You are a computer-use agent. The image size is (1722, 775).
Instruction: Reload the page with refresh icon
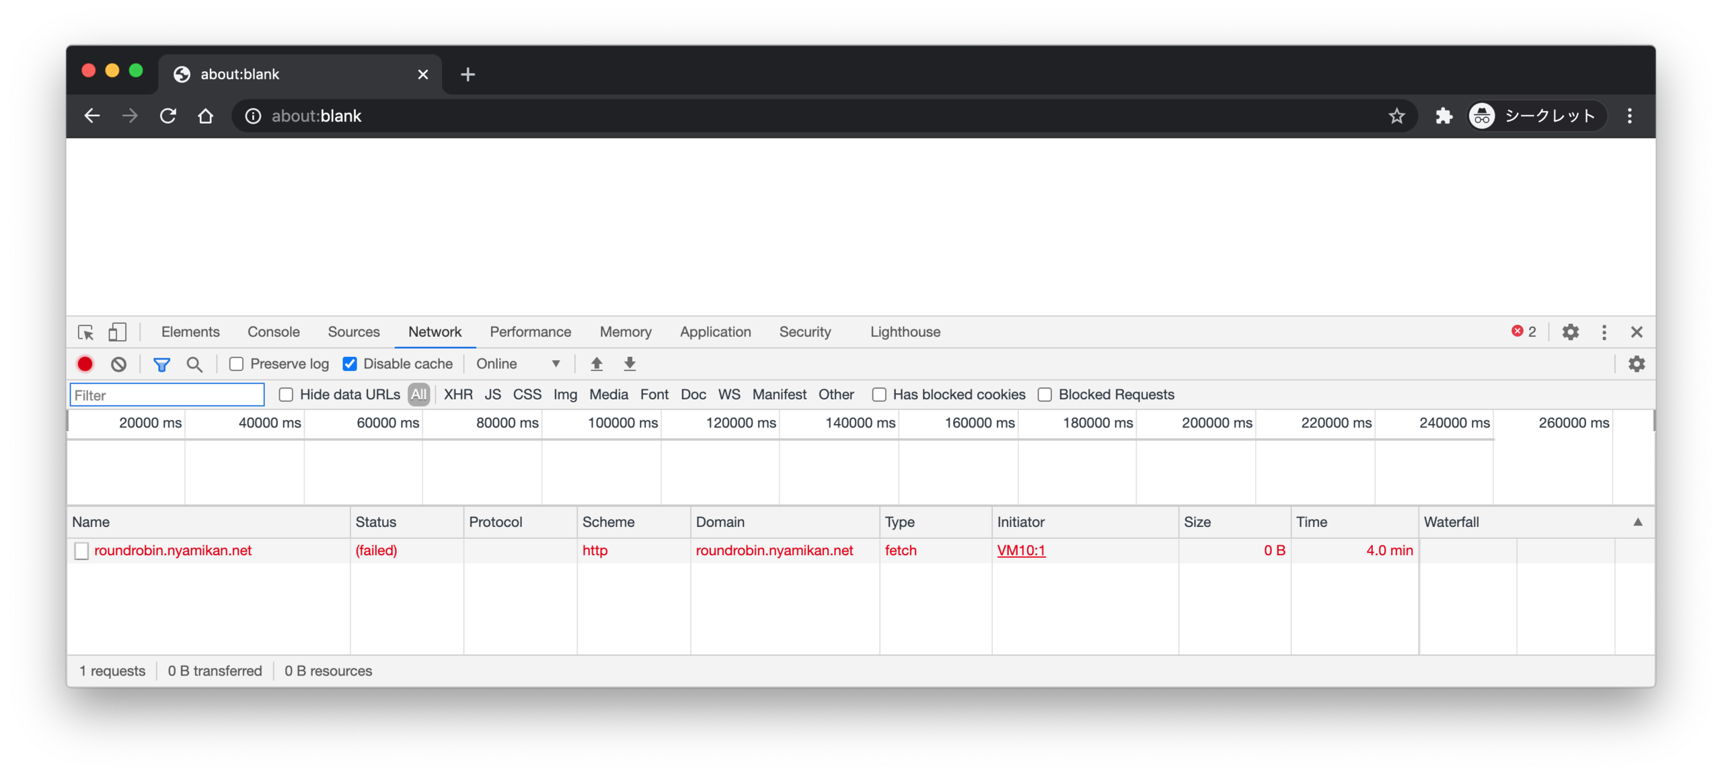coord(167,116)
